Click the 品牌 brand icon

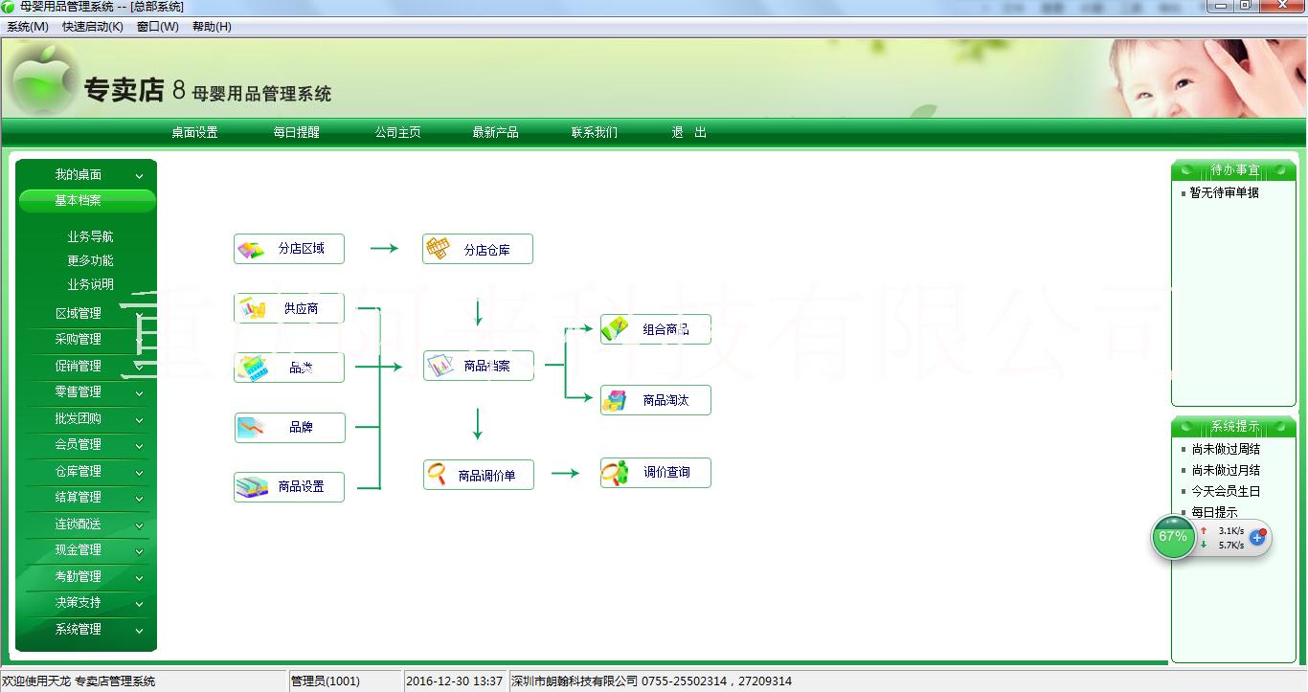click(x=252, y=427)
